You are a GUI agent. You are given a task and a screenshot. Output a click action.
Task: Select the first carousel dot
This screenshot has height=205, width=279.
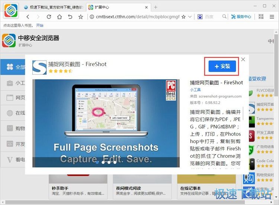click(x=97, y=162)
